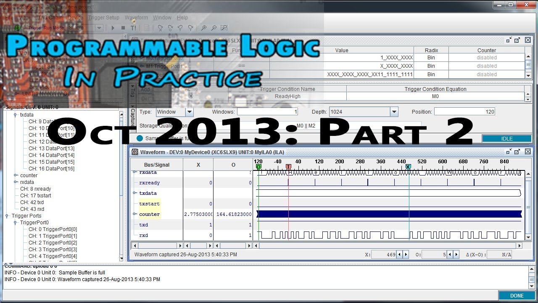Select CH: 17 txstart tree item
Viewport: 538px width, 303px height.
pyautogui.click(x=35, y=196)
